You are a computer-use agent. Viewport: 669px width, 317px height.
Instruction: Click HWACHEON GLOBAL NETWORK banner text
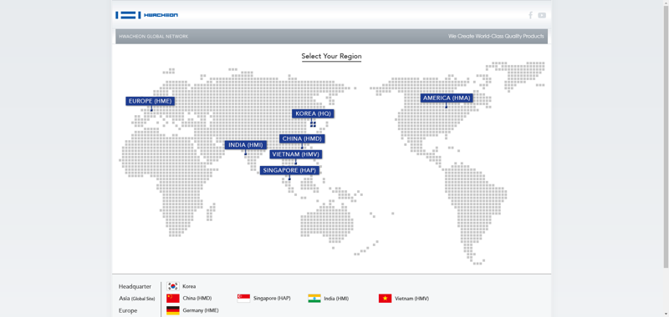pos(154,37)
